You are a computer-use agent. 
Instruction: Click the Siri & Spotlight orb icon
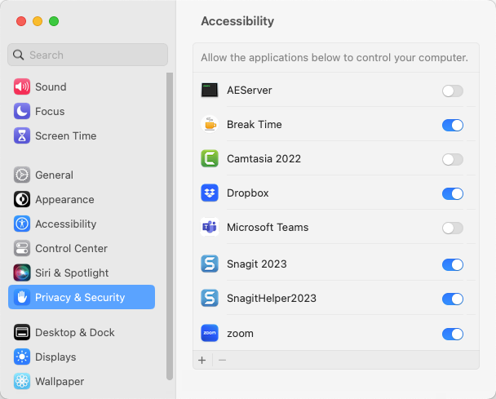[x=22, y=273]
